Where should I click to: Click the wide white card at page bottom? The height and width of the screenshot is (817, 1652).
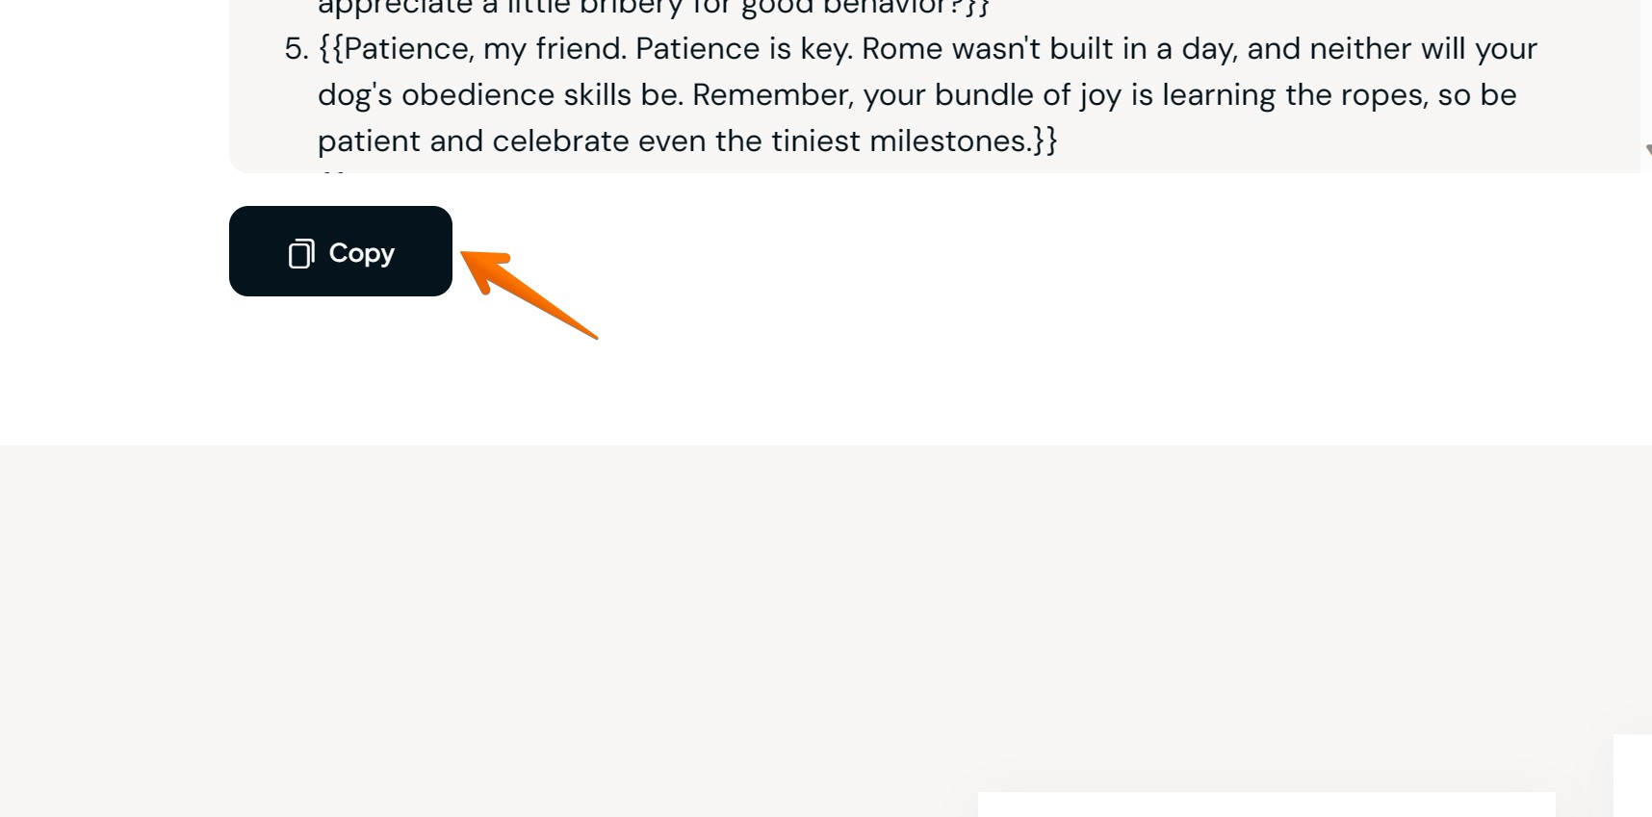coord(1266,804)
